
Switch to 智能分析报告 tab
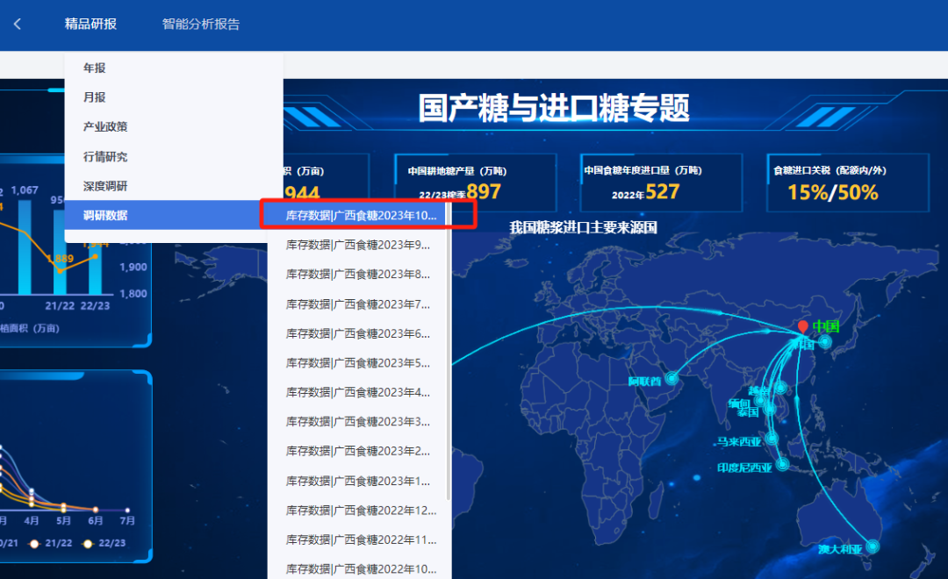(201, 25)
